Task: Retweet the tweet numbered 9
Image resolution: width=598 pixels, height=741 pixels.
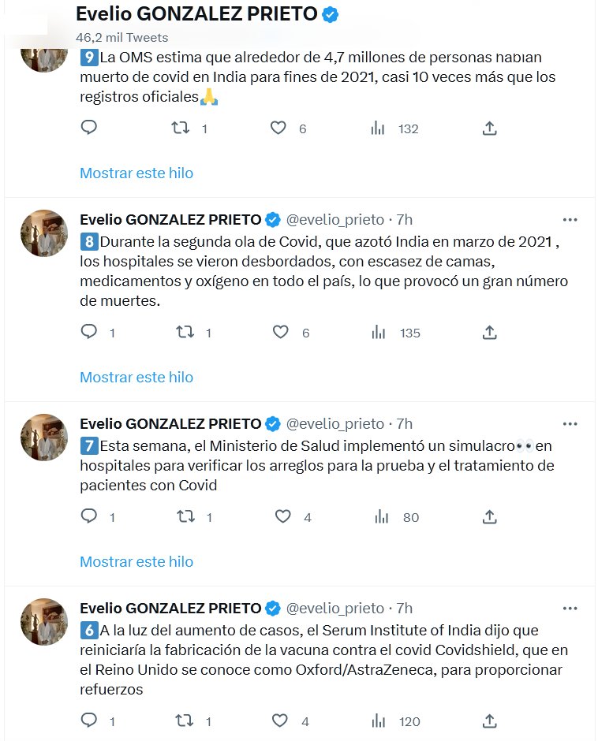Action: [x=181, y=128]
